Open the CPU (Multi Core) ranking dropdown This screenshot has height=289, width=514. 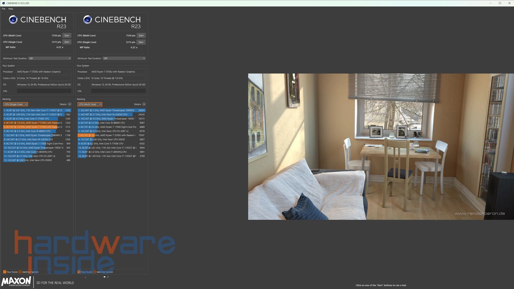click(90, 104)
